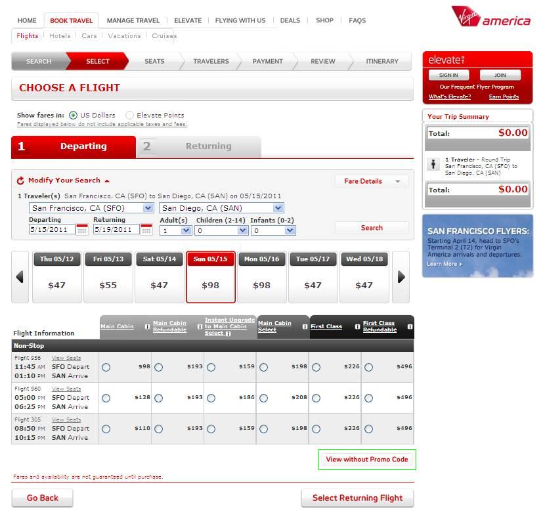The width and height of the screenshot is (545, 516).
Task: Click Select Returning Flight button
Action: 358,498
